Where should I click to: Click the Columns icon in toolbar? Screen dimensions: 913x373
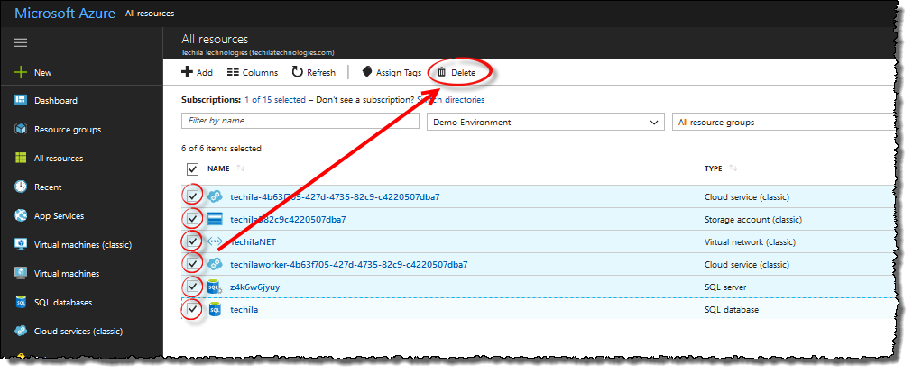[233, 72]
